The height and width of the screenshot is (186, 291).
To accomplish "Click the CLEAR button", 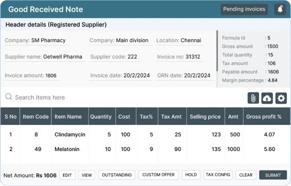I will [x=246, y=175].
